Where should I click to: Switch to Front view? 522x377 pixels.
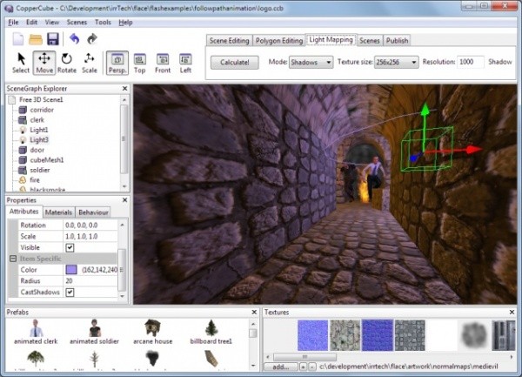point(163,63)
